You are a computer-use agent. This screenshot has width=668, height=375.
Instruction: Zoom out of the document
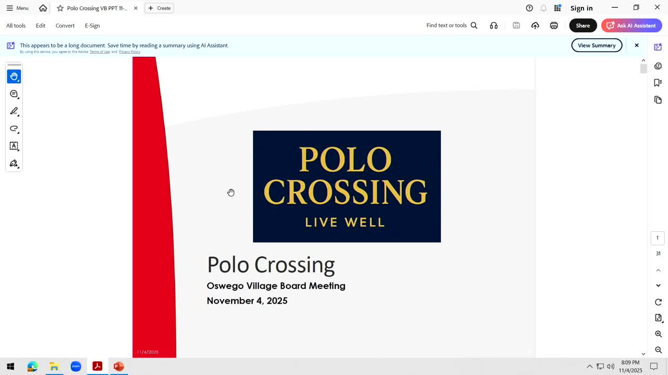(658, 350)
